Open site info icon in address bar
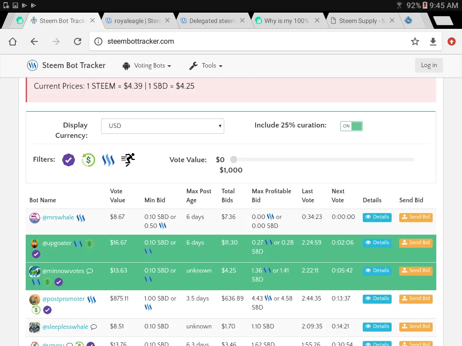 click(x=98, y=41)
